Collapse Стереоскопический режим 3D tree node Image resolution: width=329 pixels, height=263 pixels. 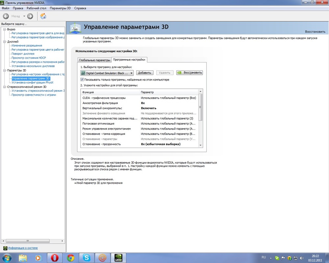coord(4,86)
